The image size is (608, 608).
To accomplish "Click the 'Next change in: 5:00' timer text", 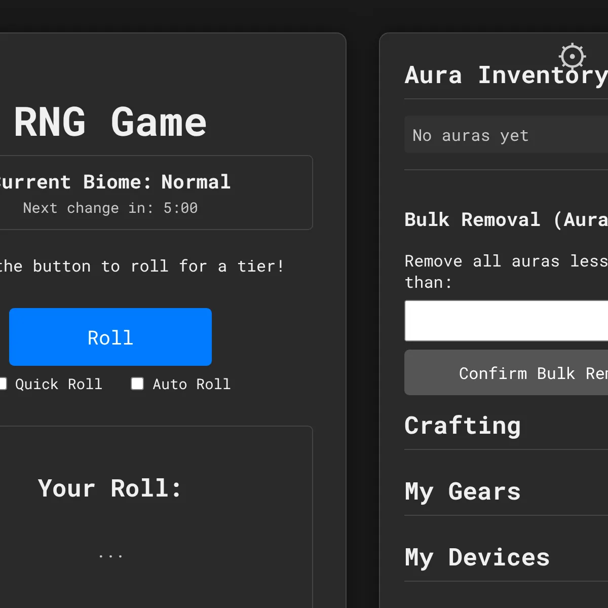I will coord(110,208).
